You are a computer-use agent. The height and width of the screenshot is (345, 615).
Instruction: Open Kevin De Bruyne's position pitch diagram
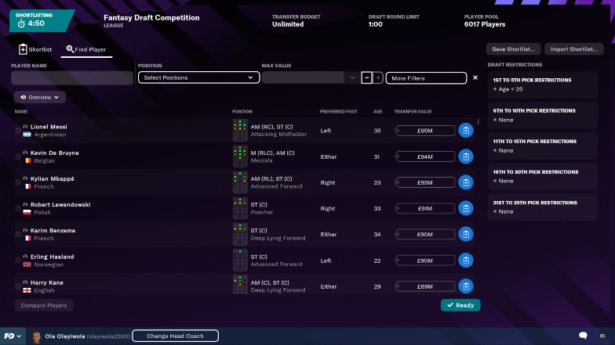click(240, 156)
